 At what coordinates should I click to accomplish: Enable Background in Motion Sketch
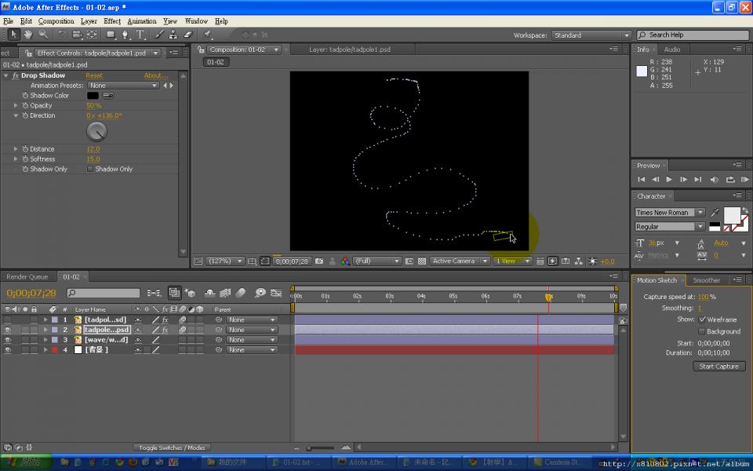click(702, 331)
